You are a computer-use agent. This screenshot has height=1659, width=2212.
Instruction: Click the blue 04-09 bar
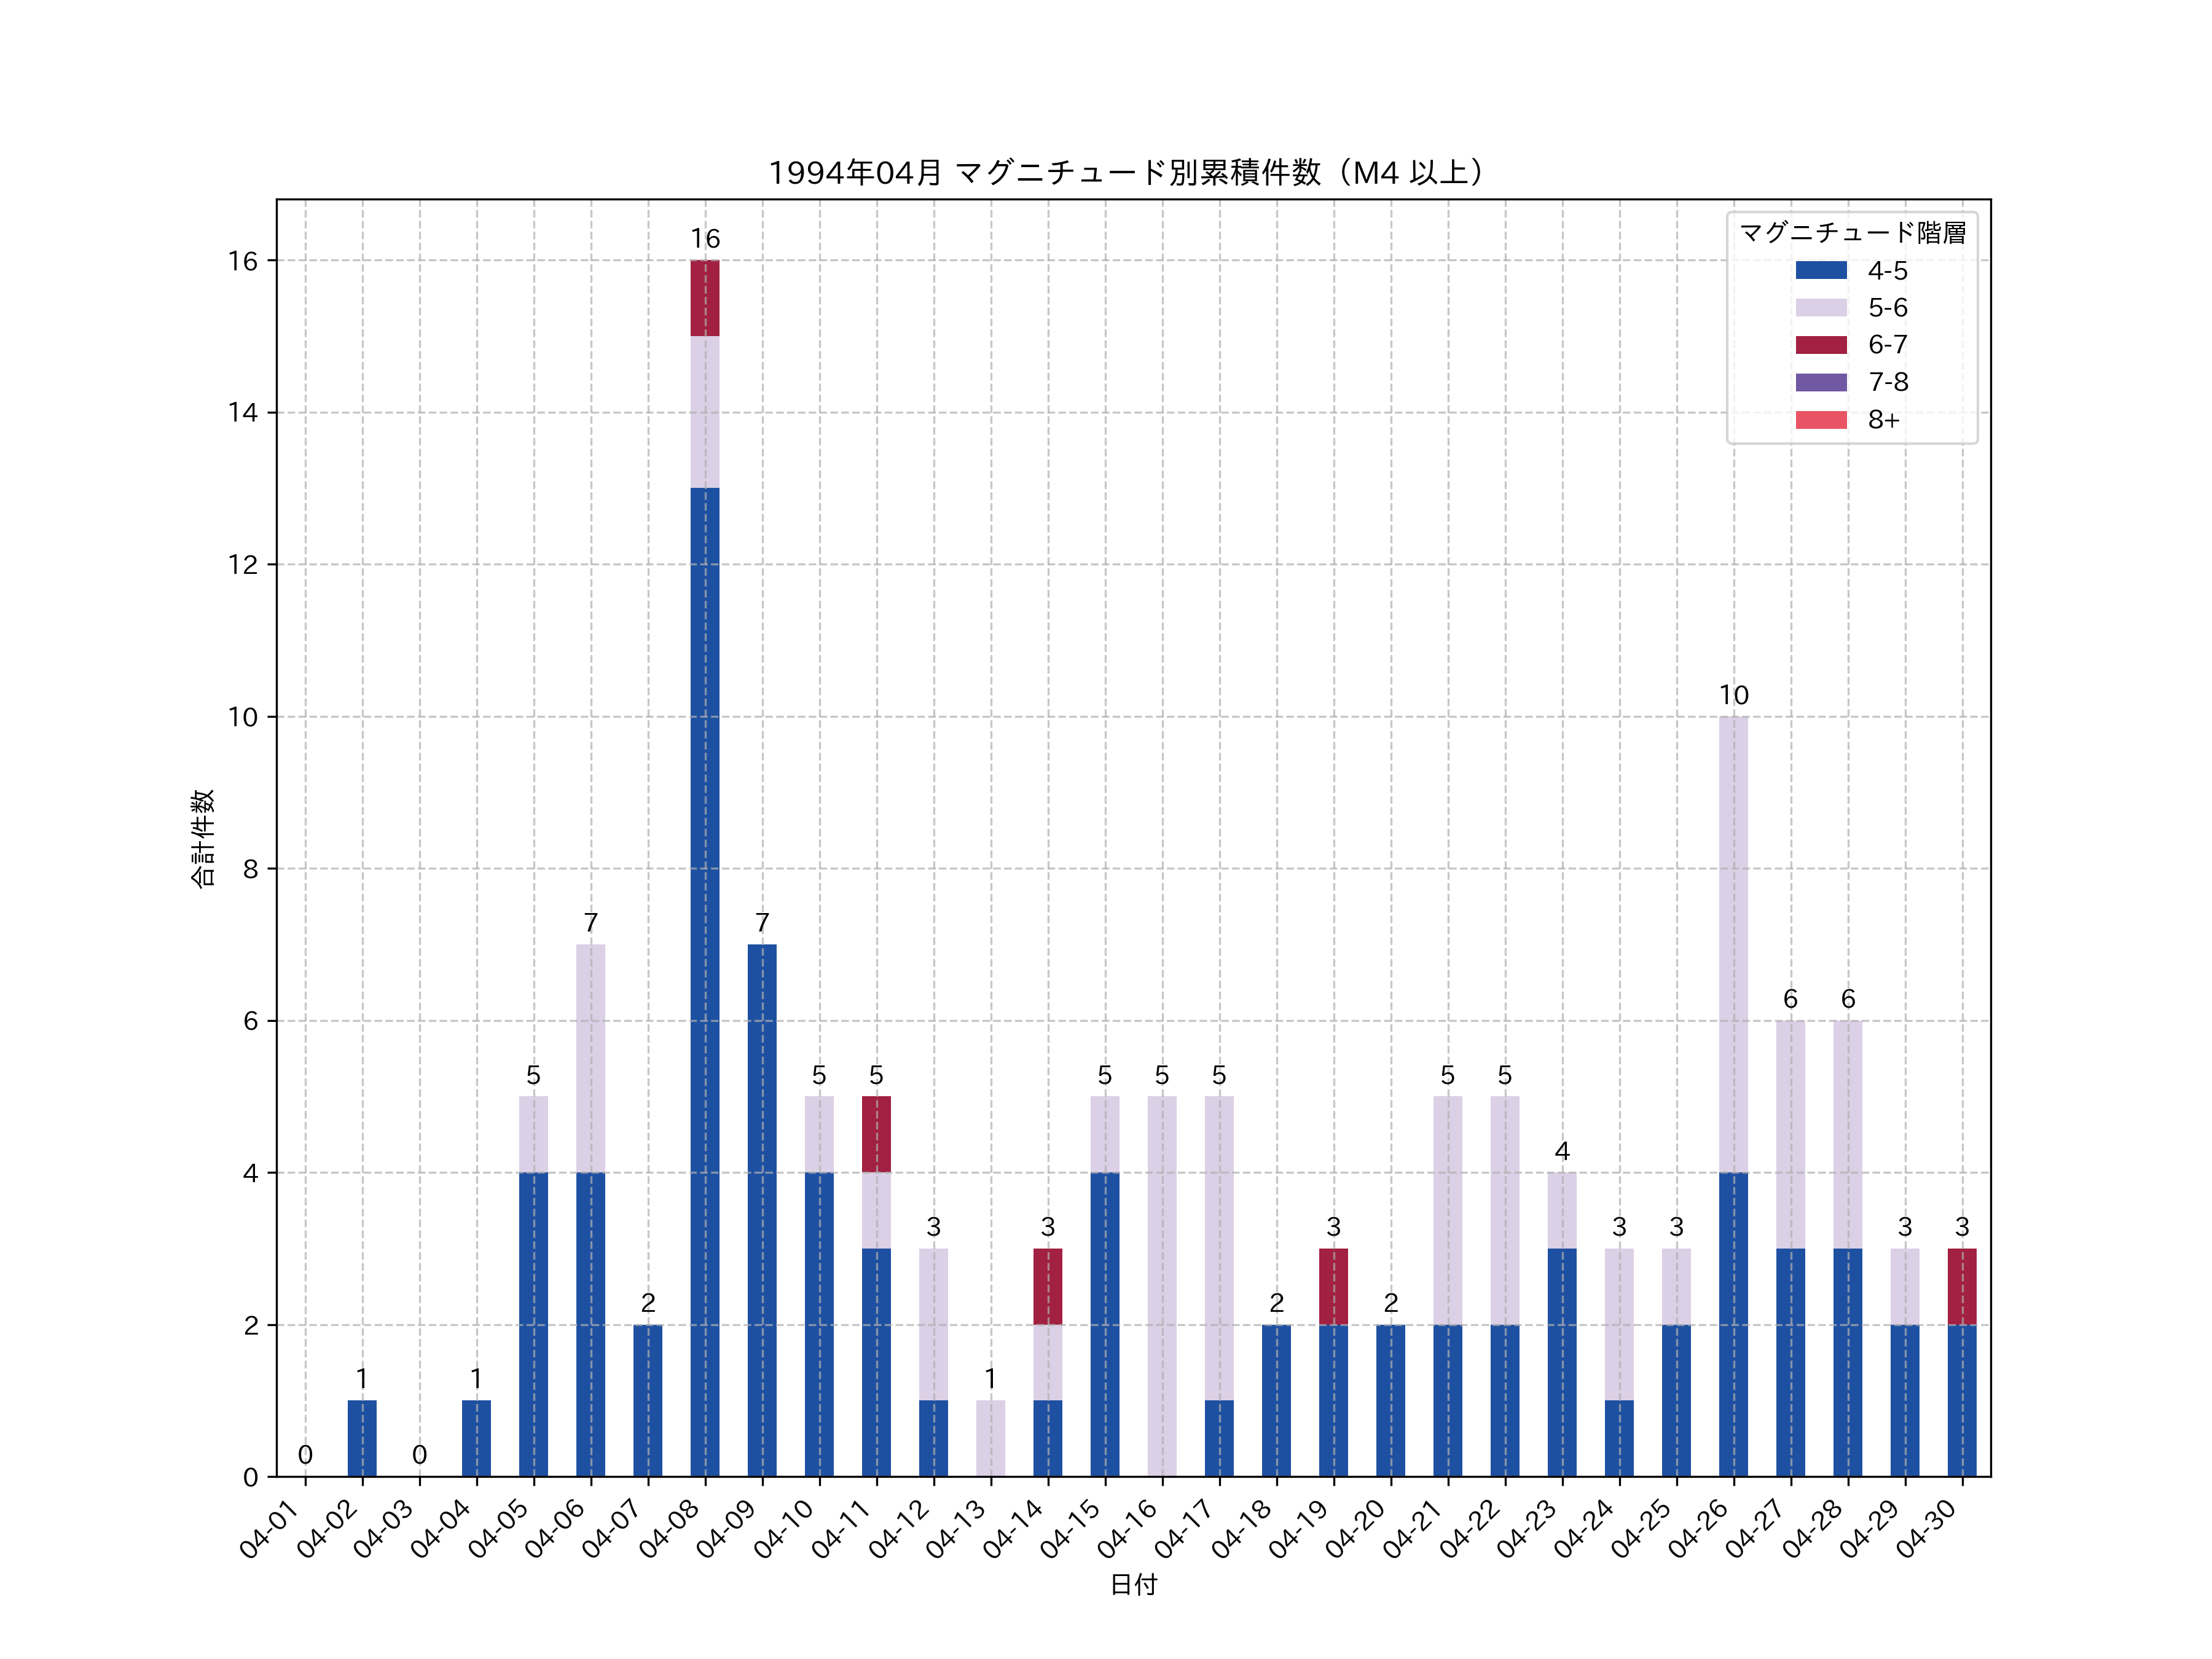click(x=762, y=1210)
